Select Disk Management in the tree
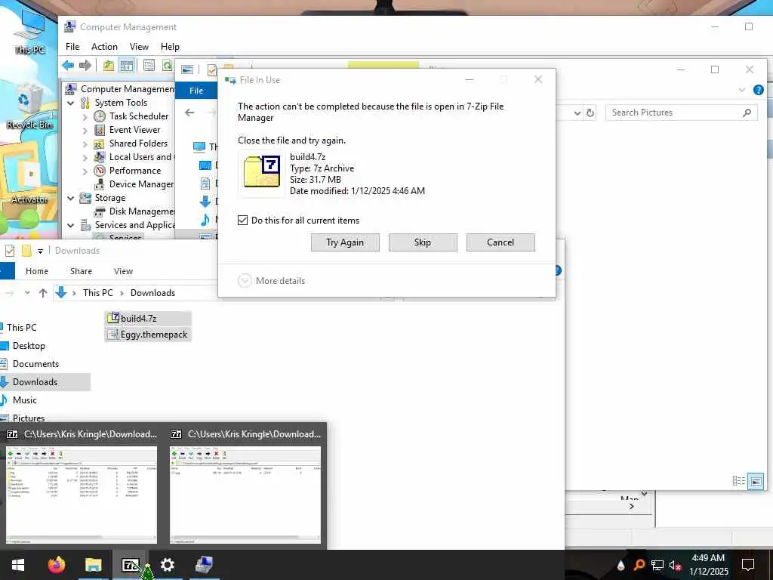This screenshot has height=580, width=773. click(x=142, y=211)
